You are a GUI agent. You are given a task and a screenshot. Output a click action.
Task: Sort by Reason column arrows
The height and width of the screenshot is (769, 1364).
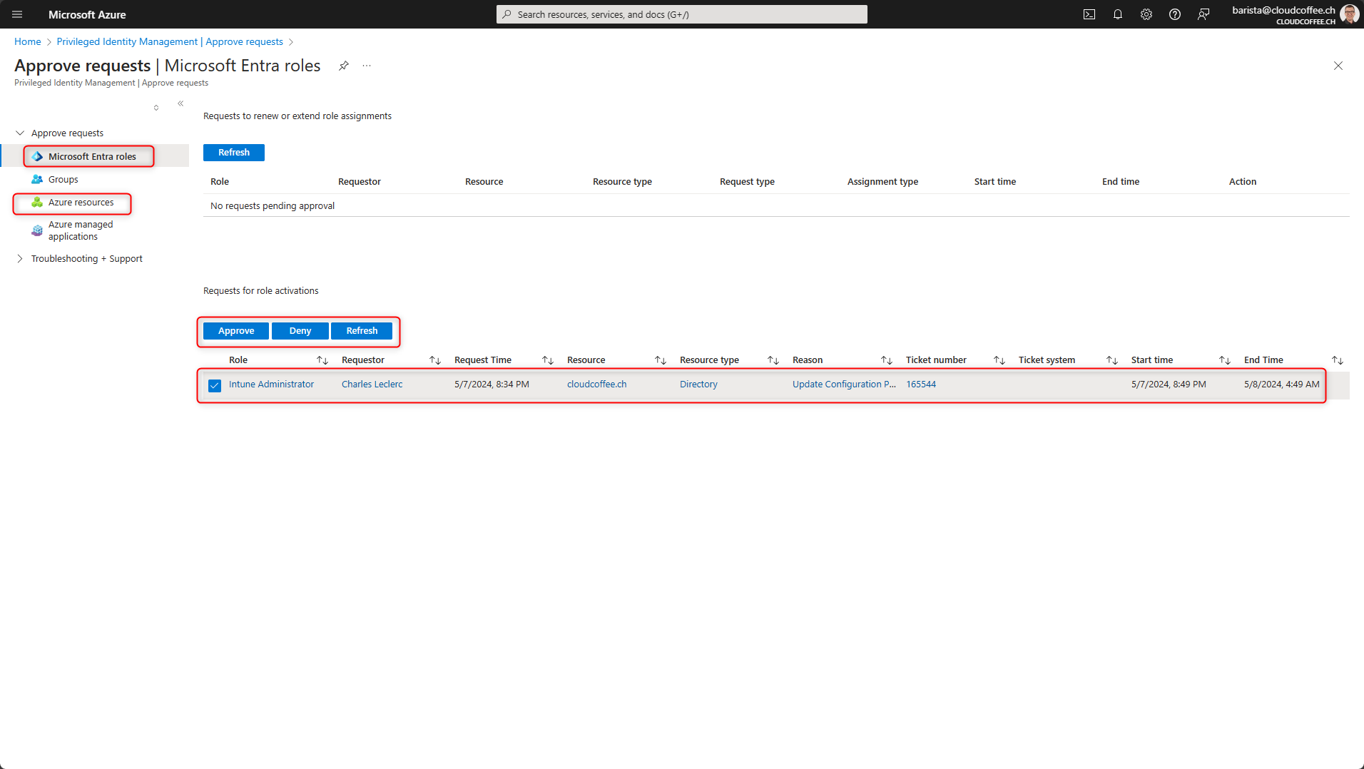[x=887, y=360]
